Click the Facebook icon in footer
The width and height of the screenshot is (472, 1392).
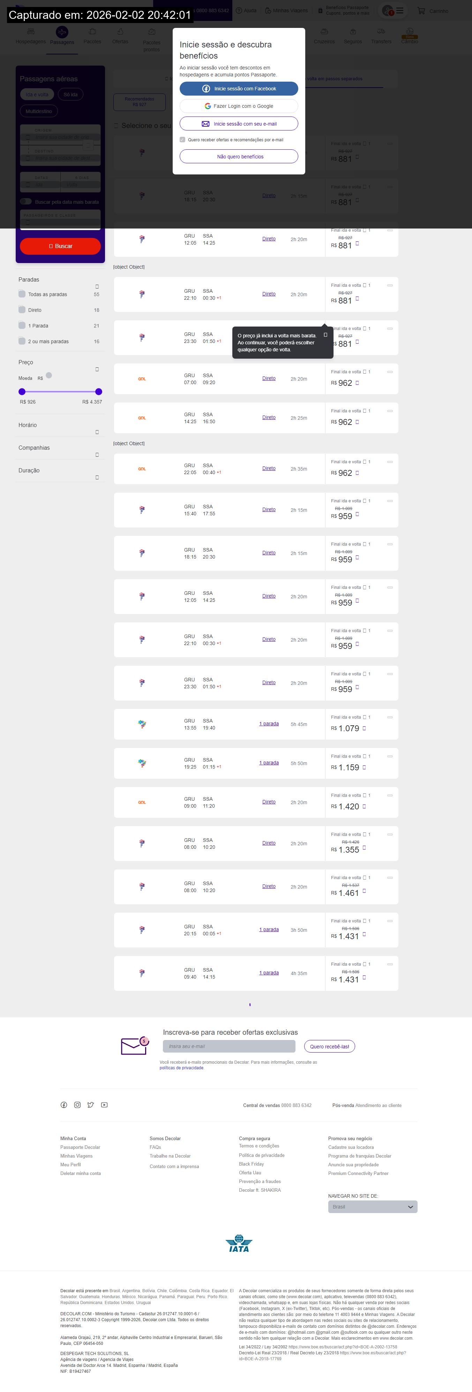click(x=64, y=1105)
